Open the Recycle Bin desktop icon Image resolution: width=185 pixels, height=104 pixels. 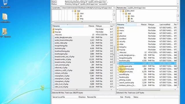coord(5,4)
